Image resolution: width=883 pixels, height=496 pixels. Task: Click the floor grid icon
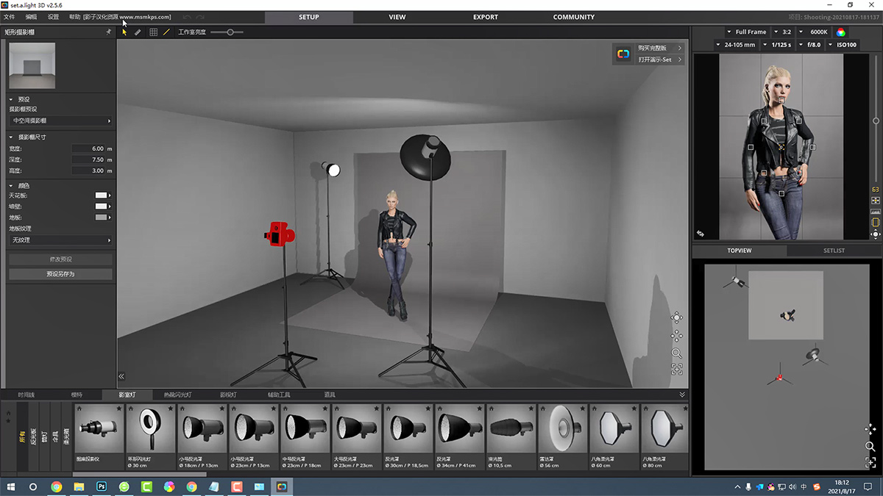153,32
